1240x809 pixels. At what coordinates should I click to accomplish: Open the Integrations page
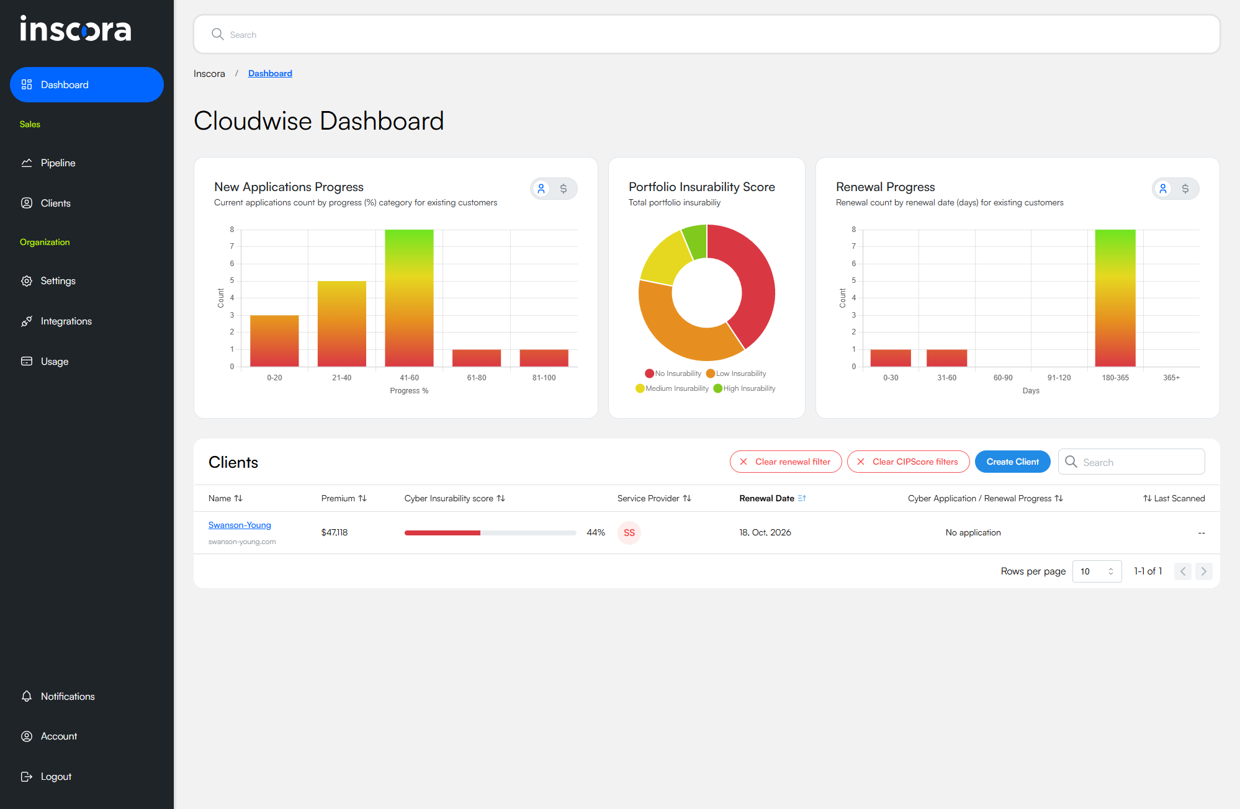click(x=65, y=321)
